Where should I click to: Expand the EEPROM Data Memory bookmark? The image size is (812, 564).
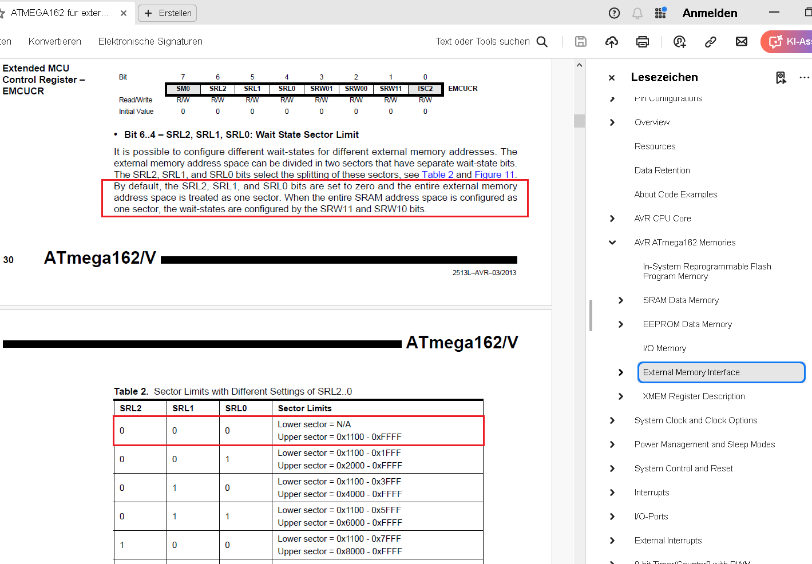click(621, 324)
